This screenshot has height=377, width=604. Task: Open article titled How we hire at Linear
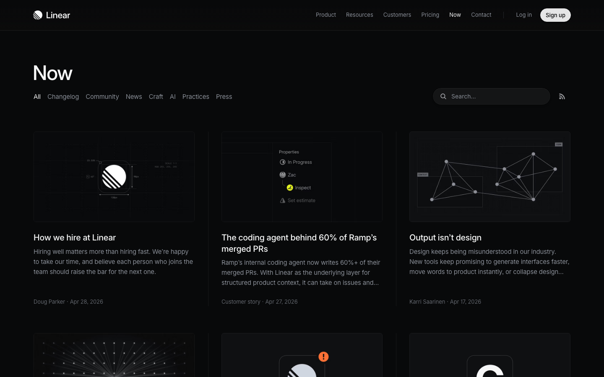coord(75,238)
